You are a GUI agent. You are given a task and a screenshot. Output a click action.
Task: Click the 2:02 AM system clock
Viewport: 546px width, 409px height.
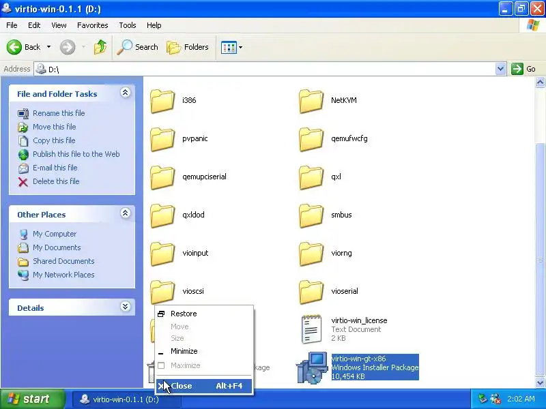click(521, 399)
